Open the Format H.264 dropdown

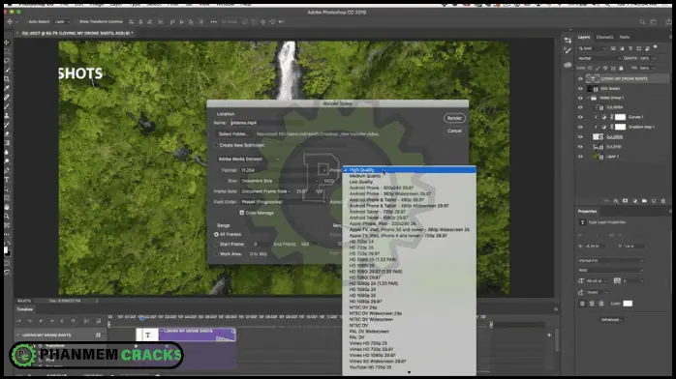click(284, 170)
